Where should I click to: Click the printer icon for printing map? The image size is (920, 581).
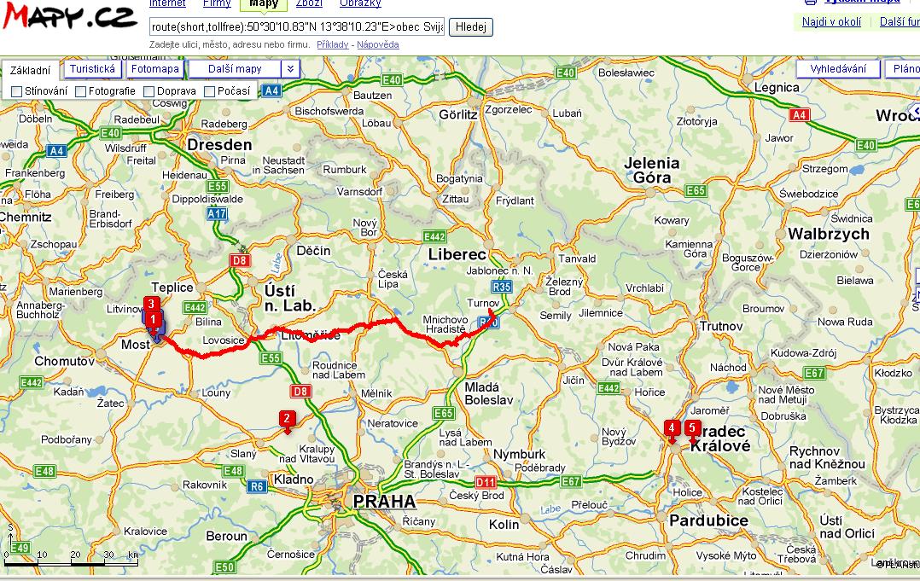810,2
